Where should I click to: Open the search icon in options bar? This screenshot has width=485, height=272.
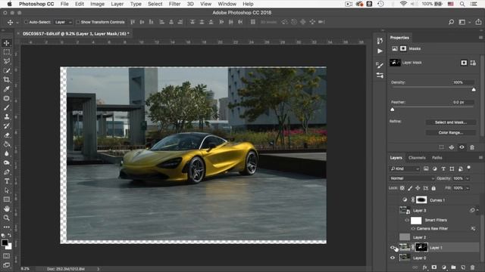click(452, 22)
